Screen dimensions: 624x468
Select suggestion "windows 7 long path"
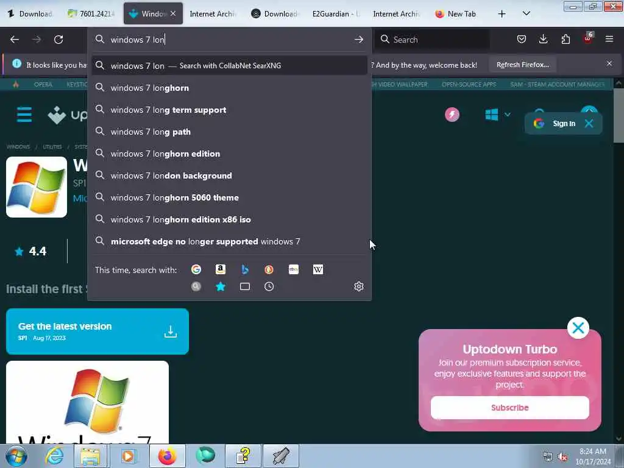[229, 132]
